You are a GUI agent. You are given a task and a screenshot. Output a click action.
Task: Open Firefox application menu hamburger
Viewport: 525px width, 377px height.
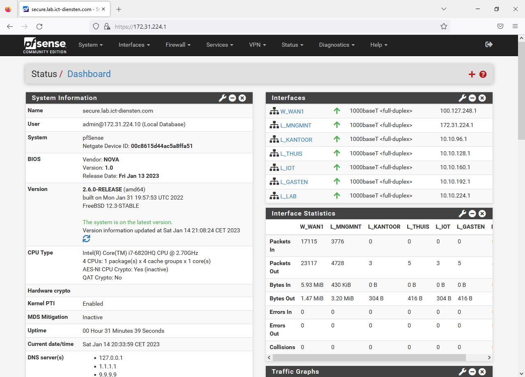[x=515, y=26]
